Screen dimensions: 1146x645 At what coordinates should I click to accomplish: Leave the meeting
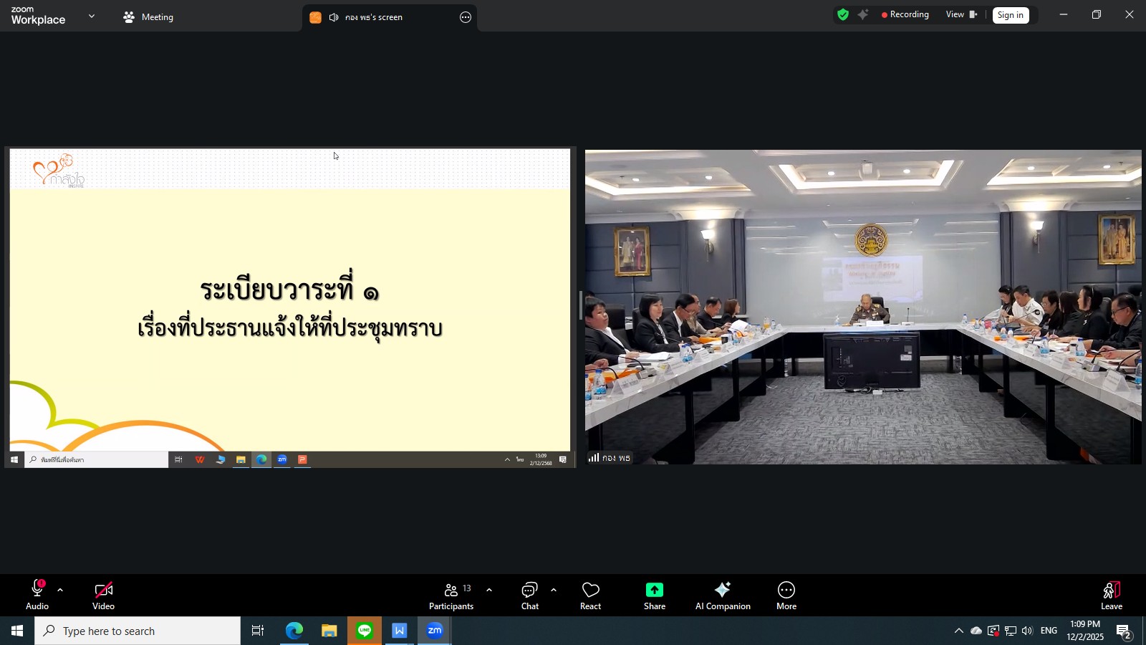(x=1111, y=595)
